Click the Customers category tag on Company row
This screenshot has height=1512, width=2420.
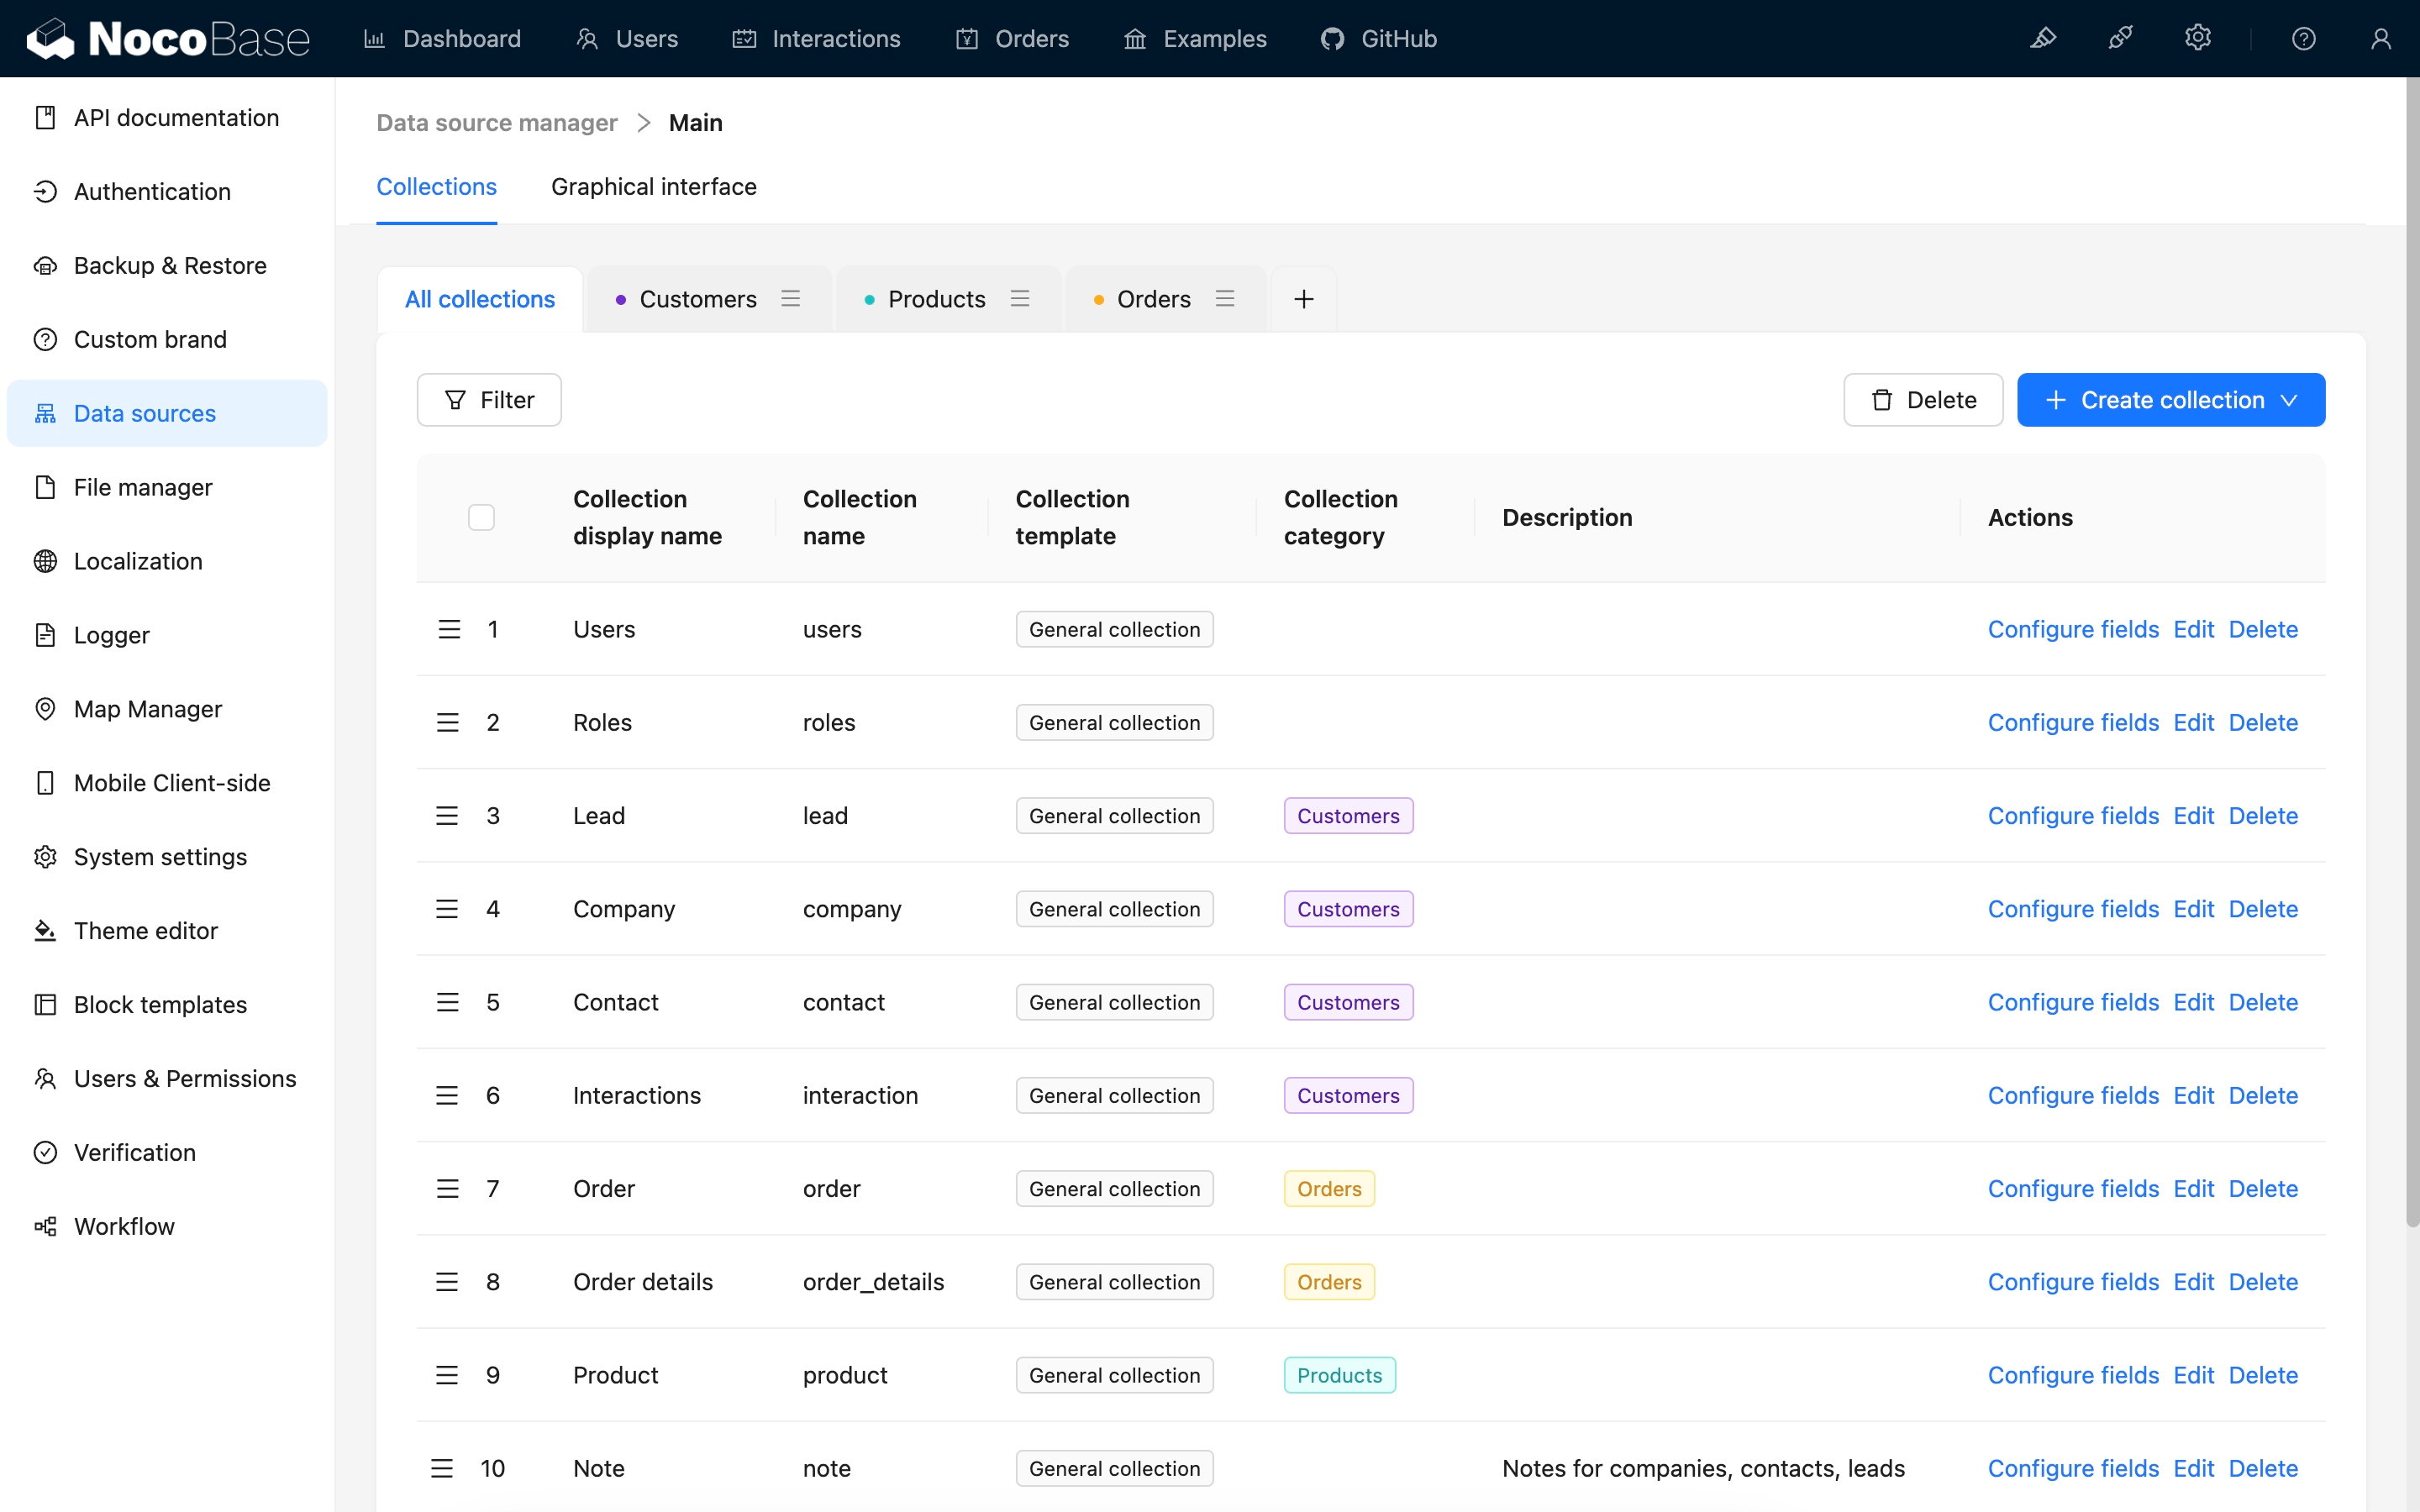1348,909
